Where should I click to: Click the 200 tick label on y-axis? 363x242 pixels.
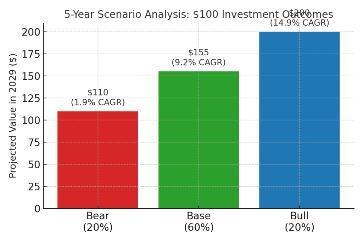point(31,32)
